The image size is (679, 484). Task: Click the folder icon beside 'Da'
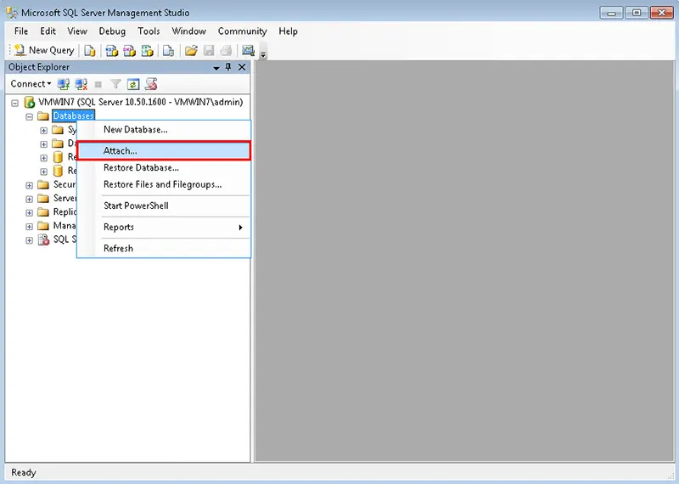click(x=58, y=144)
